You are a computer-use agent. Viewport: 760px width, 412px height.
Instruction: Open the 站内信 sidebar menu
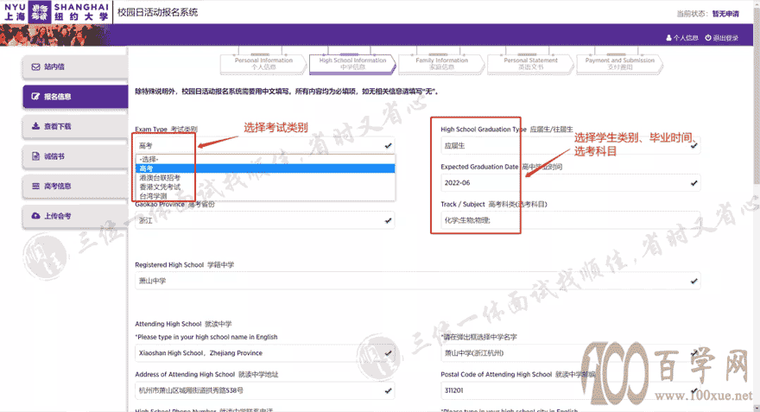tap(75, 67)
